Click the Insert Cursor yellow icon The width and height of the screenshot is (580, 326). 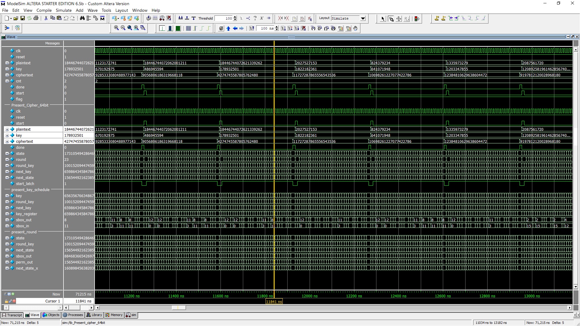coord(437,18)
